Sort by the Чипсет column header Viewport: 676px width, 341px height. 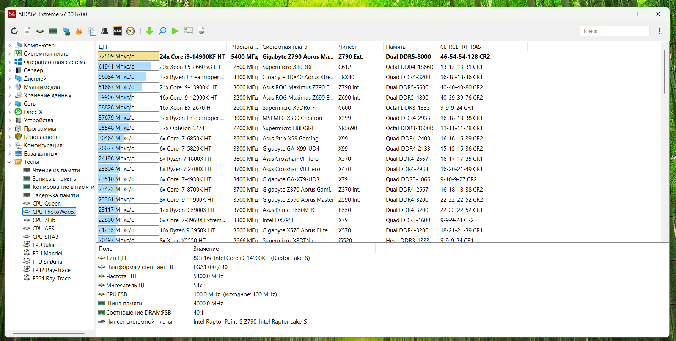[360, 47]
